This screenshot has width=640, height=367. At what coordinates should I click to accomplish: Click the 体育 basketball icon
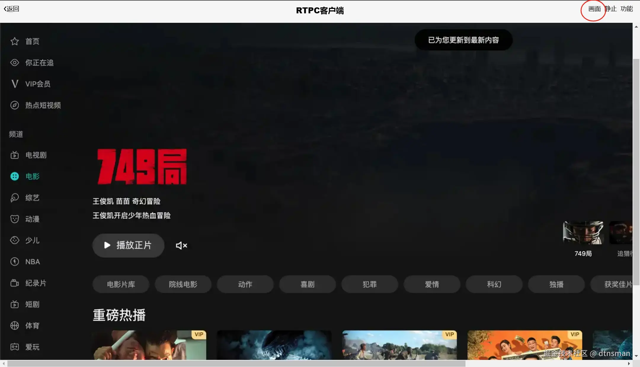pyautogui.click(x=15, y=326)
